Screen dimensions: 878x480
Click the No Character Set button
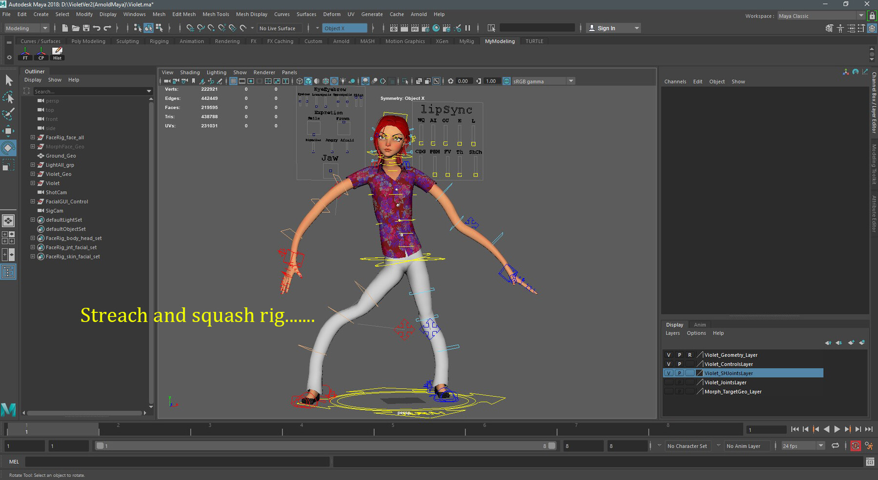pos(687,446)
